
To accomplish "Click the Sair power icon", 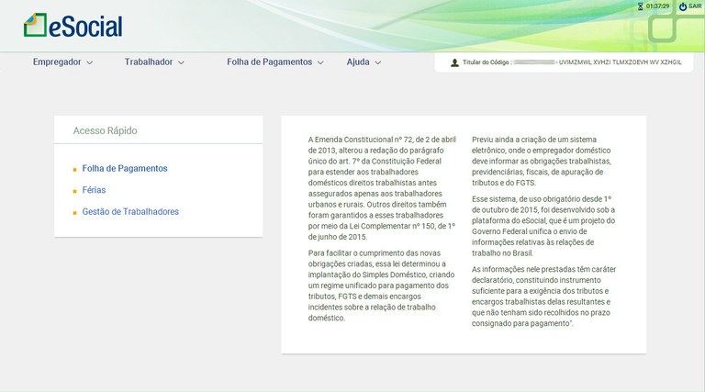I will click(x=682, y=6).
